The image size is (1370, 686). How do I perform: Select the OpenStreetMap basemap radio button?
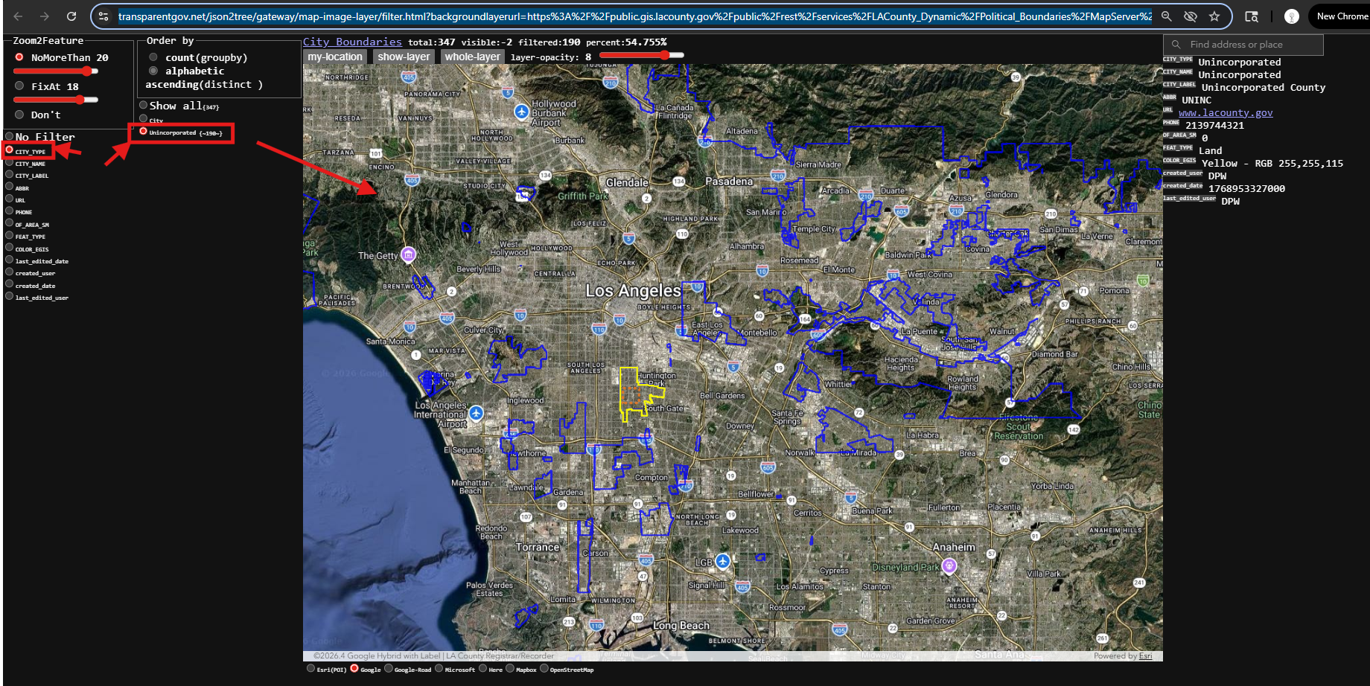pyautogui.click(x=544, y=668)
